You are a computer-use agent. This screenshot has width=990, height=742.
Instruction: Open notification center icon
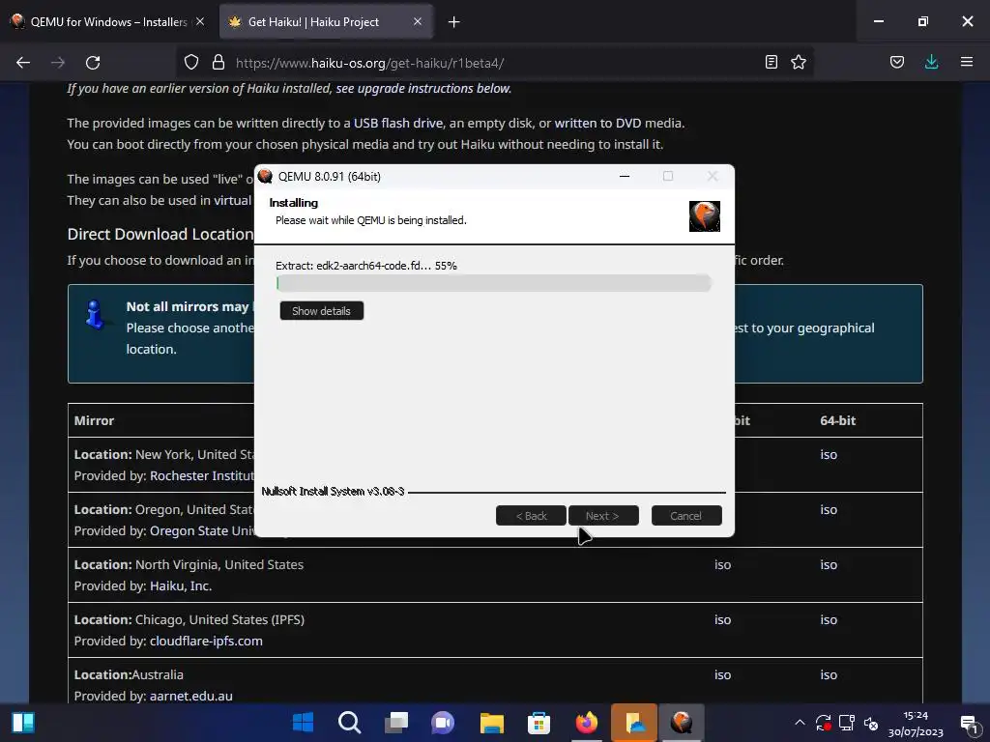969,724
